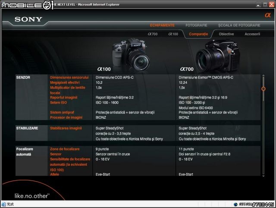Switch to the α100 tab
The width and height of the screenshot is (276, 208).
pyautogui.click(x=173, y=34)
